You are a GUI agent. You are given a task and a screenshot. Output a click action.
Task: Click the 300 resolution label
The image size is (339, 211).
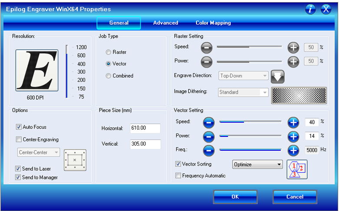click(81, 72)
